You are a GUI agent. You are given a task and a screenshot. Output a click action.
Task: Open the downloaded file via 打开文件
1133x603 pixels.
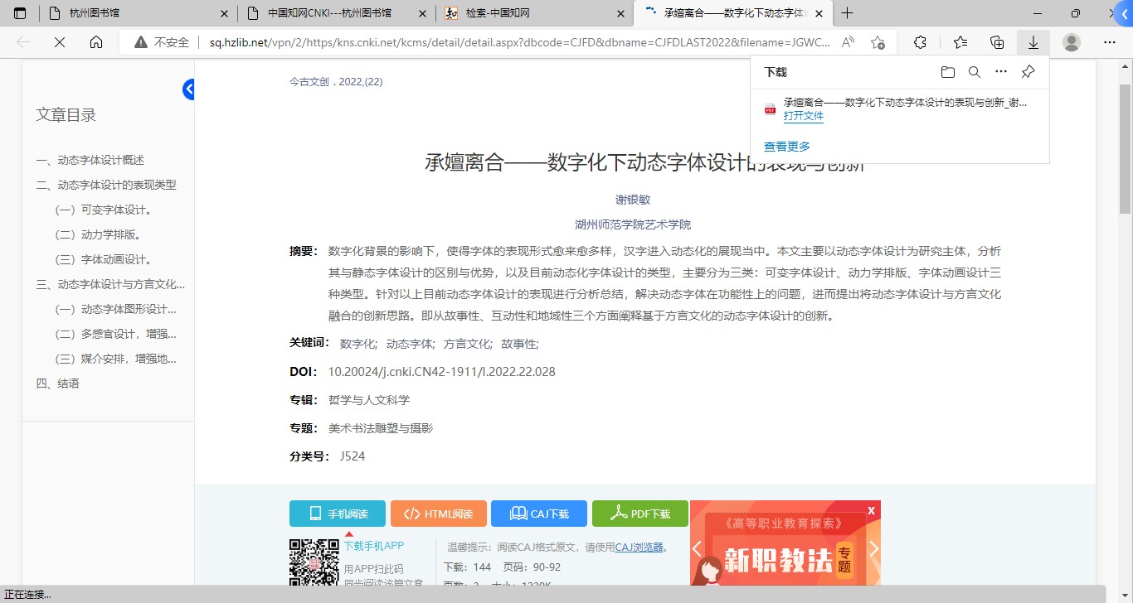804,116
